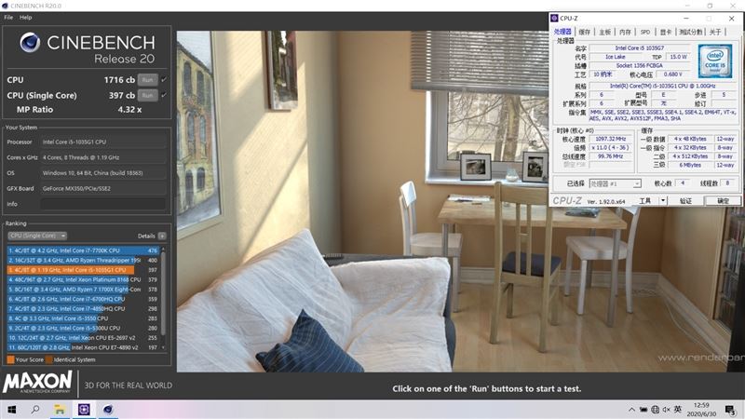Click the MAXON logo
Image resolution: width=745 pixels, height=419 pixels.
pyautogui.click(x=37, y=383)
